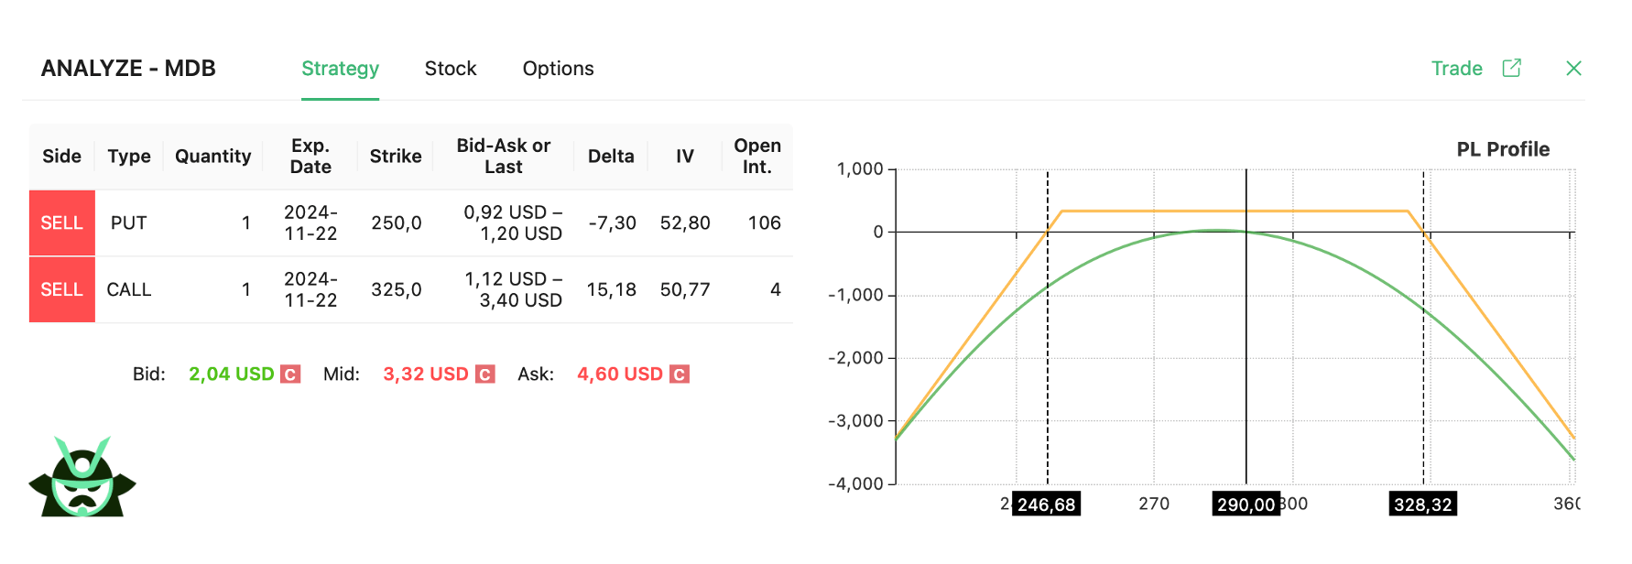Toggle the SELL side for the PUT leg

[x=62, y=223]
